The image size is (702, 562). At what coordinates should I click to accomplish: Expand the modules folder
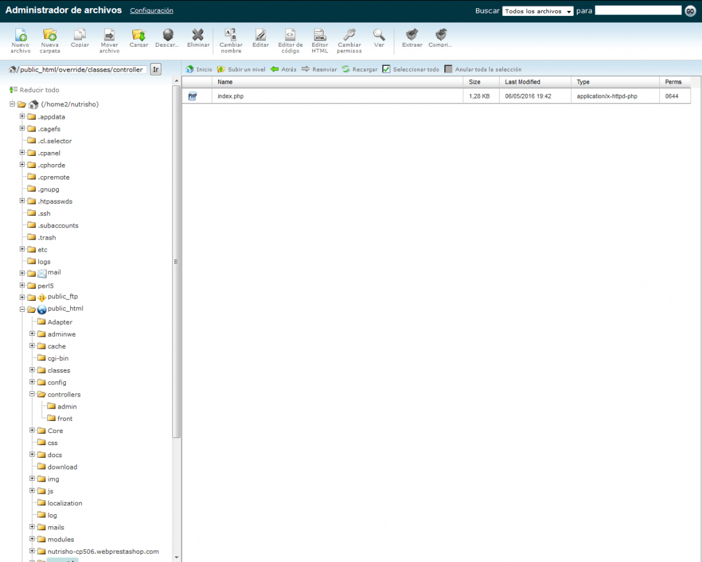click(32, 539)
